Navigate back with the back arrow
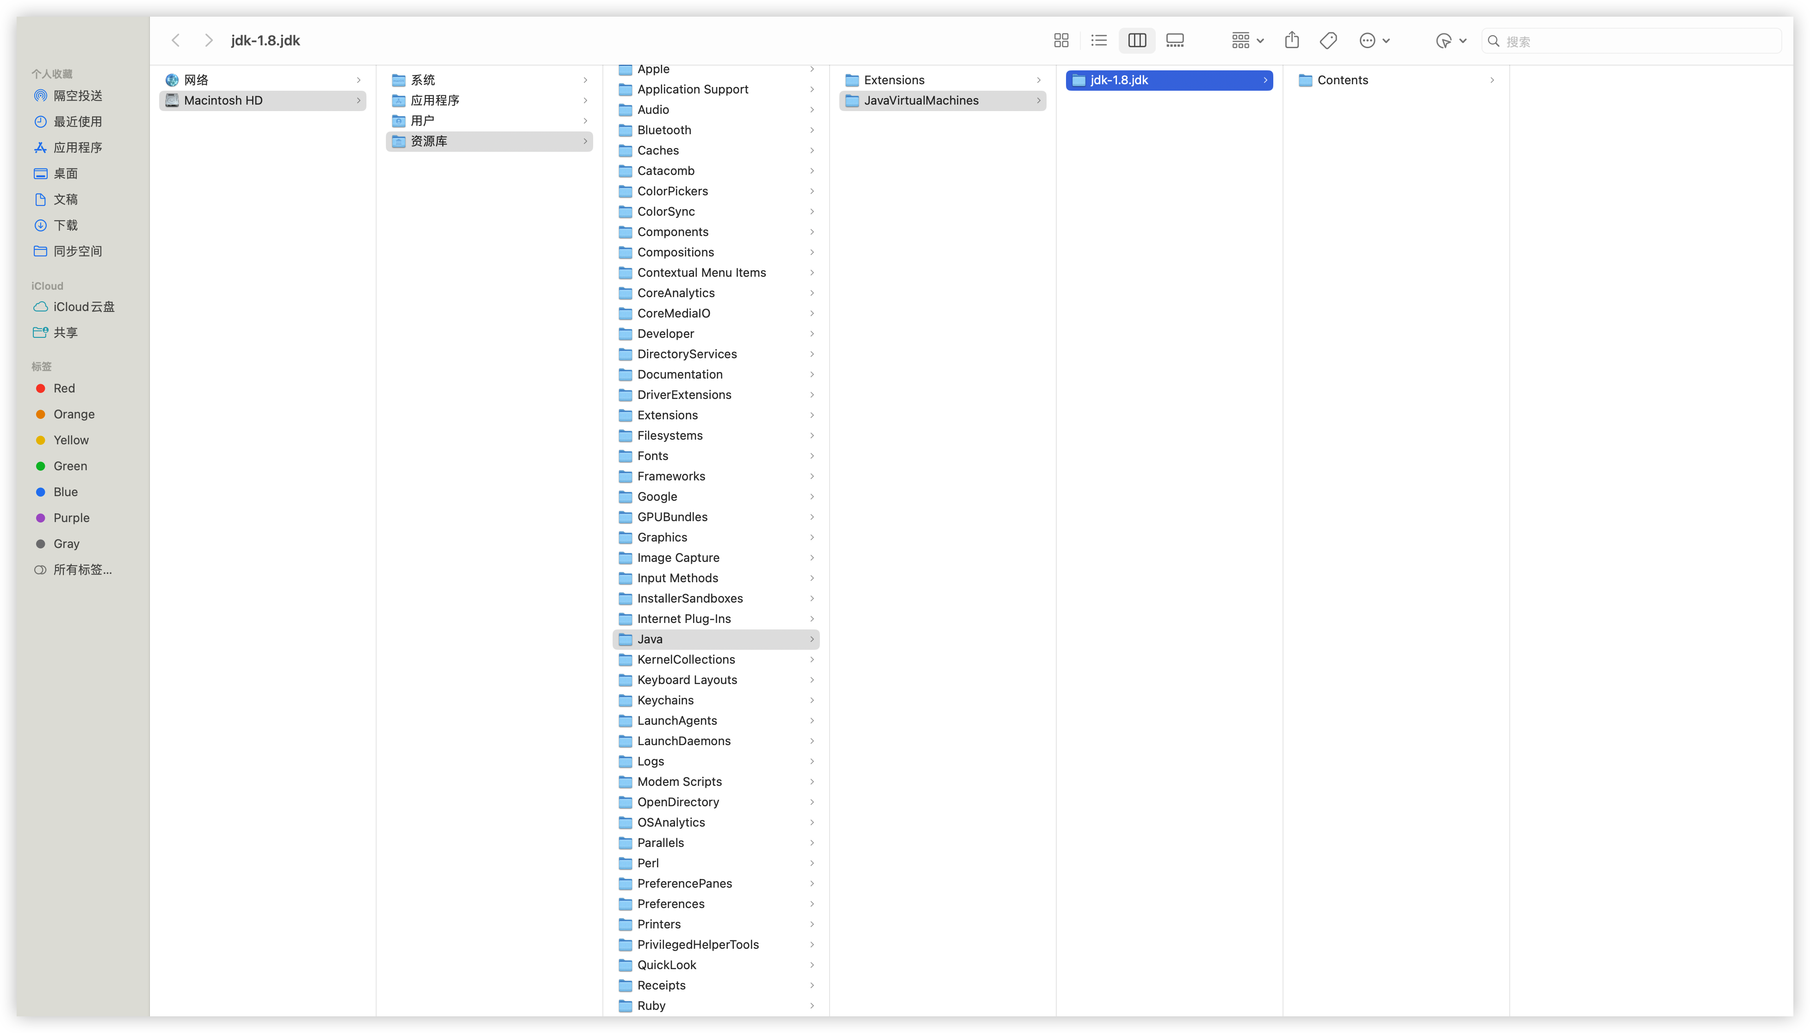Viewport: 1810px width, 1033px height. coord(176,40)
